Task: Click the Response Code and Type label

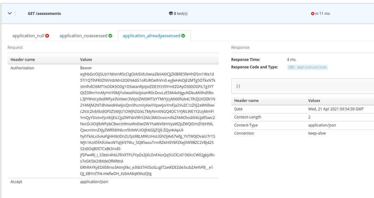Action: (x=255, y=67)
